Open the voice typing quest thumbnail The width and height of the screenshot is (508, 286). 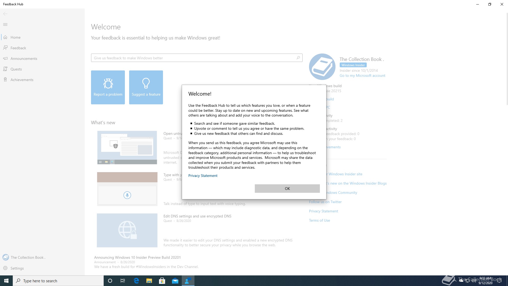coord(127,189)
